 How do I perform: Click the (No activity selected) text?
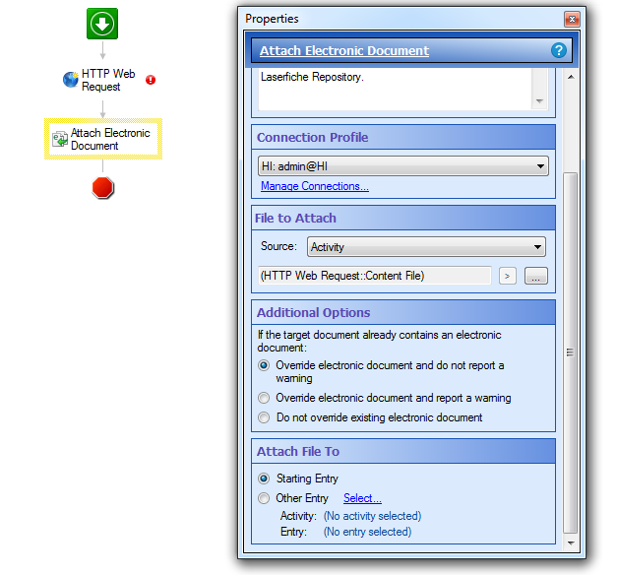(x=372, y=516)
